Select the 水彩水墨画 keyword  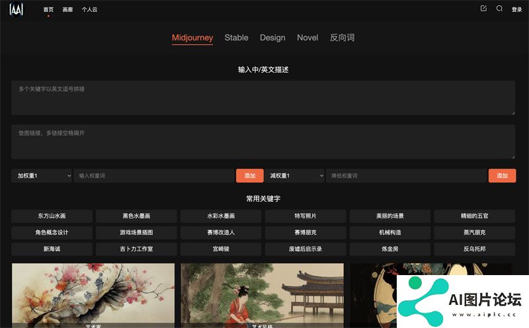coord(221,216)
